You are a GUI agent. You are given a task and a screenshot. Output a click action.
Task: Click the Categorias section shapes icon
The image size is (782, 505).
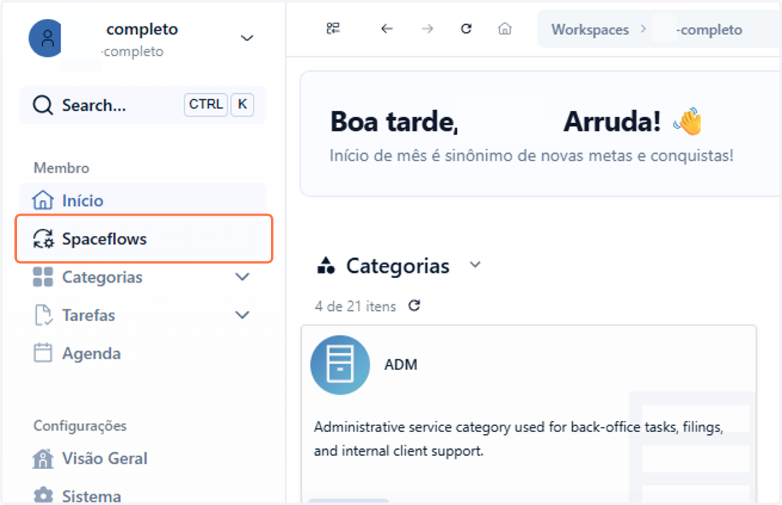[325, 265]
